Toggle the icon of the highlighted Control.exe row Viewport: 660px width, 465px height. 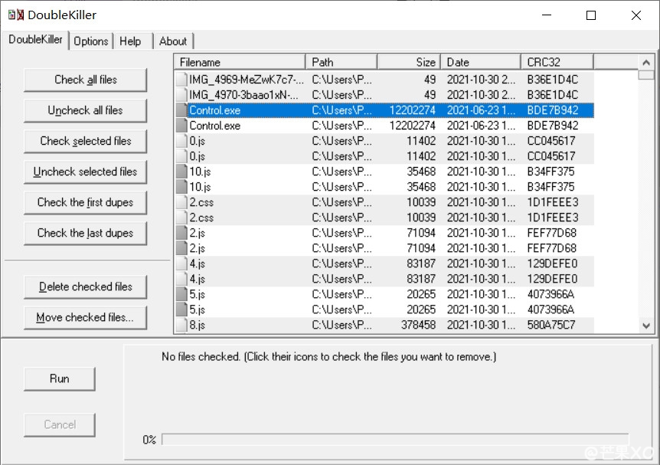(x=181, y=110)
